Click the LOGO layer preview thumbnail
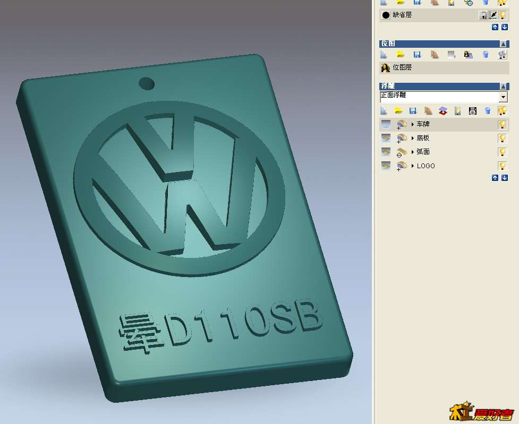The height and width of the screenshot is (424, 519). pyautogui.click(x=386, y=166)
